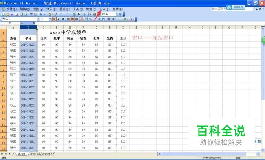Click the AutoSum sigma icon

(x=79, y=14)
